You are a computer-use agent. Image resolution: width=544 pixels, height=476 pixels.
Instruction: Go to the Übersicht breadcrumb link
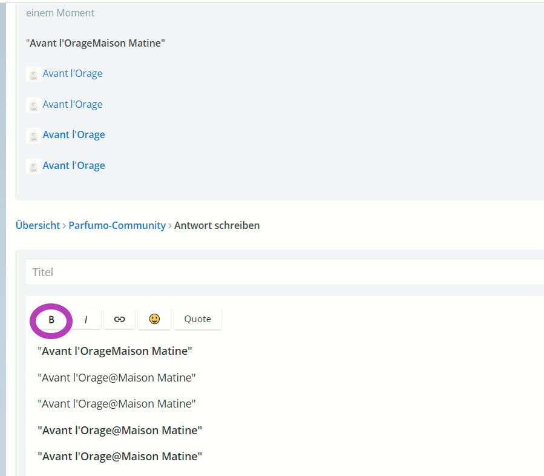[x=38, y=225]
